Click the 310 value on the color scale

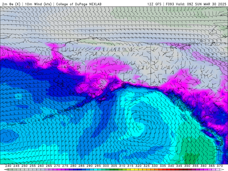pos(122,166)
